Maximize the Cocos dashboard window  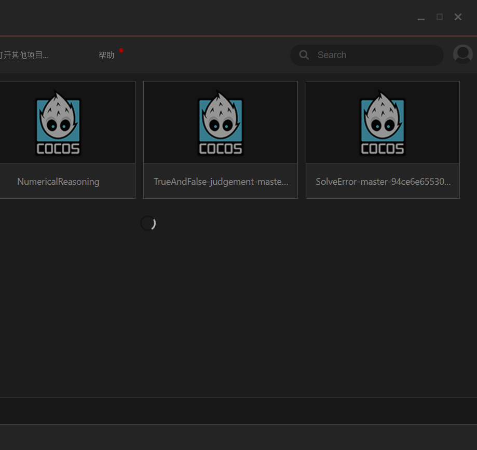click(440, 17)
